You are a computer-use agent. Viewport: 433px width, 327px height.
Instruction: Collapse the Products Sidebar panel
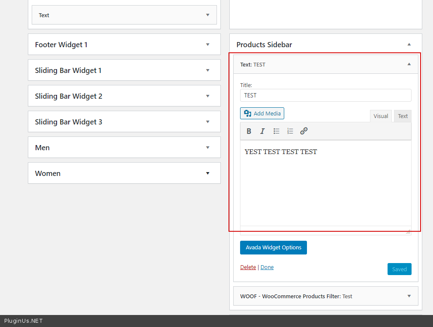409,45
